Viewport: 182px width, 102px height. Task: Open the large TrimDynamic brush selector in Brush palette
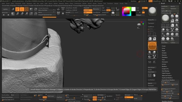pos(166,18)
